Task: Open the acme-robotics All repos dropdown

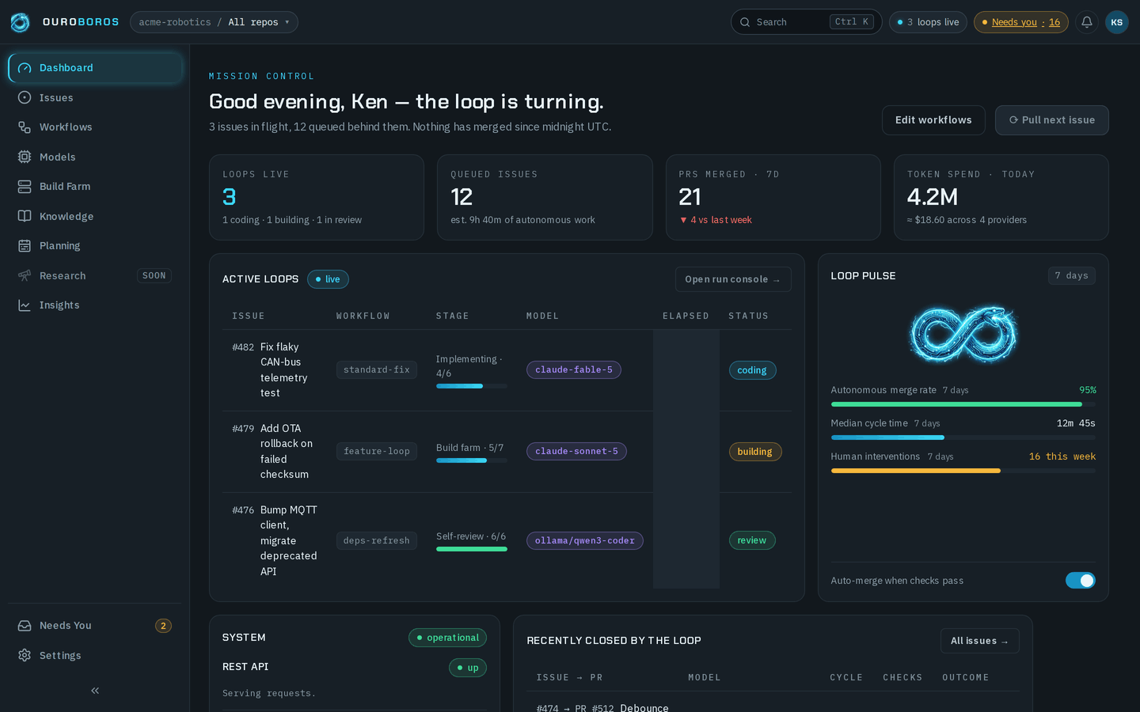Action: click(214, 22)
